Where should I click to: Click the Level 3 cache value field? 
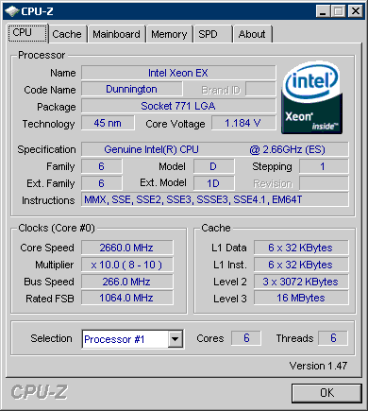coord(301,298)
